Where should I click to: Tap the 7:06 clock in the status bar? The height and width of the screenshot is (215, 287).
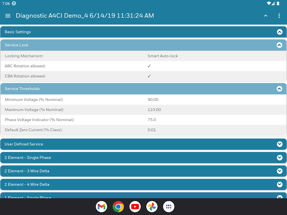[6, 3]
